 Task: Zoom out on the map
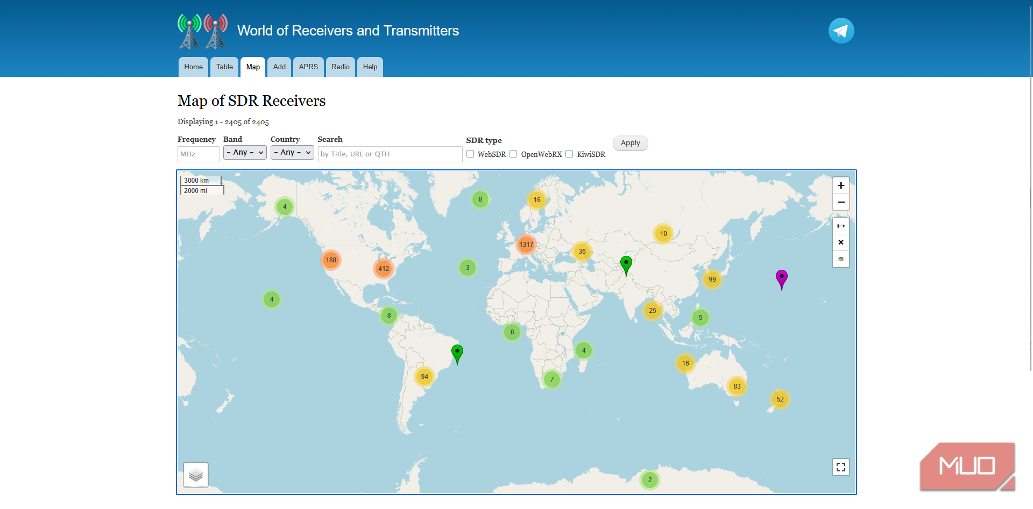coord(841,202)
